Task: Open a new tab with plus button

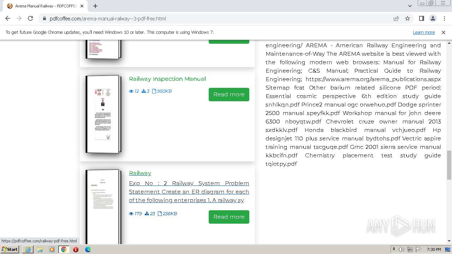Action: [x=95, y=6]
